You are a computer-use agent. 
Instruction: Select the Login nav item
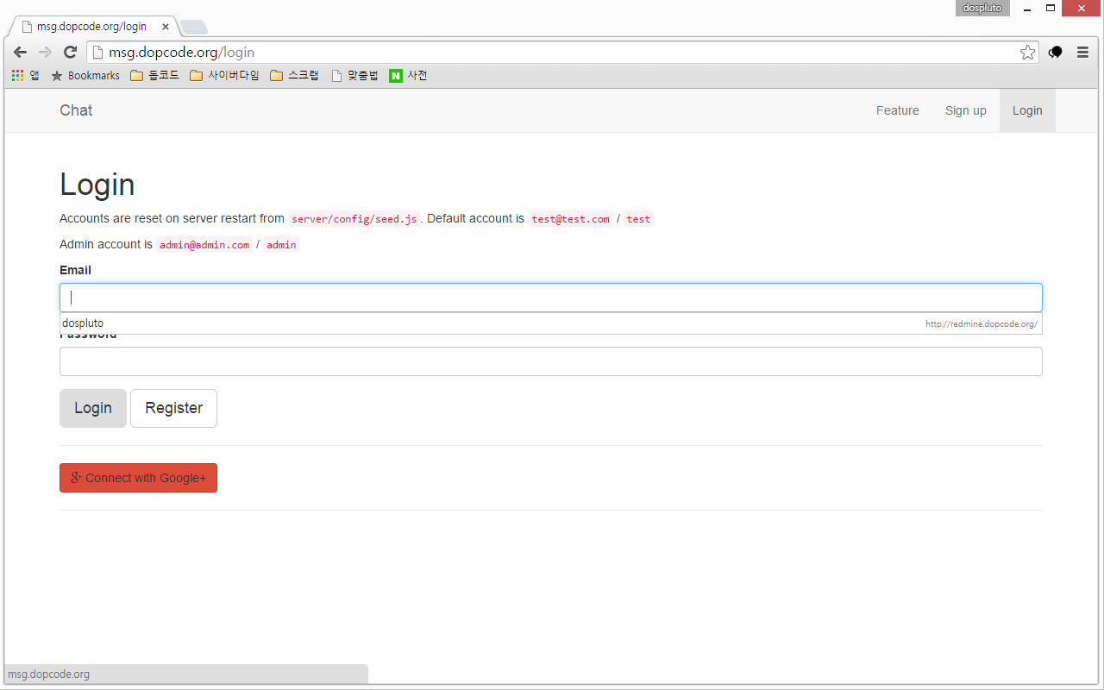[1027, 110]
